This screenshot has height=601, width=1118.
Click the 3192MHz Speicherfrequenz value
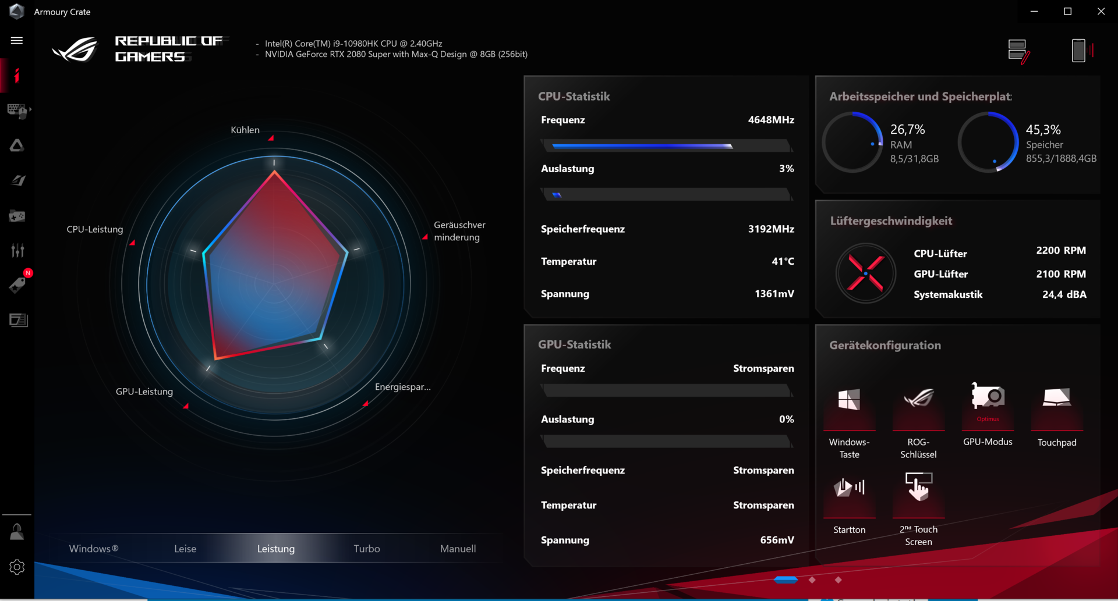pyautogui.click(x=771, y=229)
